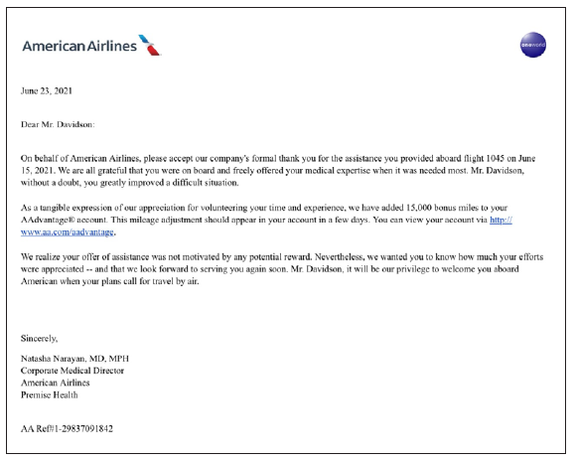Click the greeting Dear Mr. Davidson
Screen dimensions: 575x461
tap(58, 125)
